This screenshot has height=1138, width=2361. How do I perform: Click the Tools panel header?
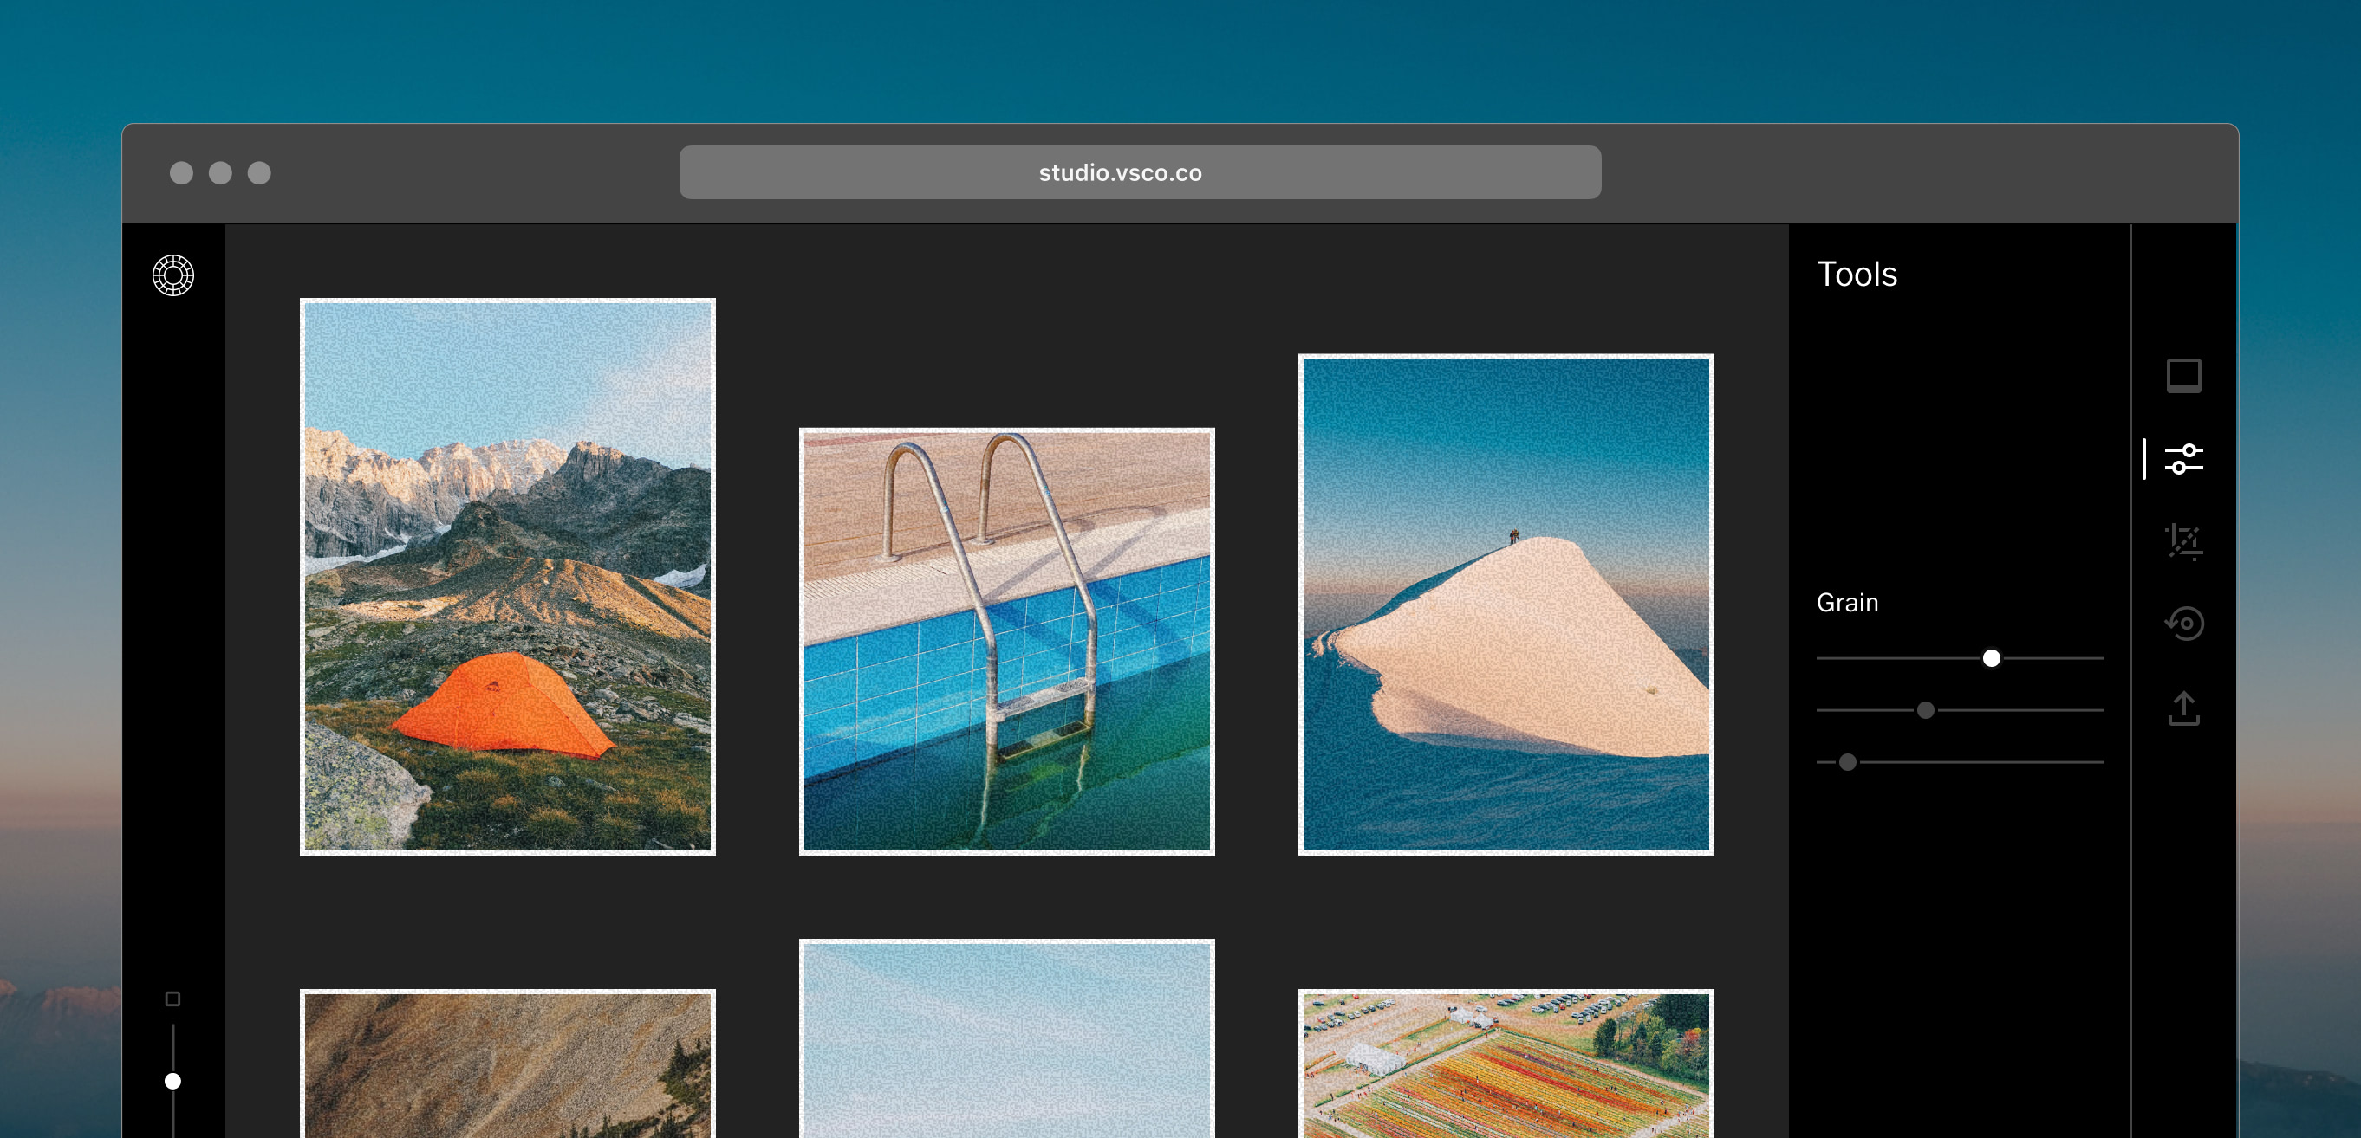click(x=1857, y=274)
